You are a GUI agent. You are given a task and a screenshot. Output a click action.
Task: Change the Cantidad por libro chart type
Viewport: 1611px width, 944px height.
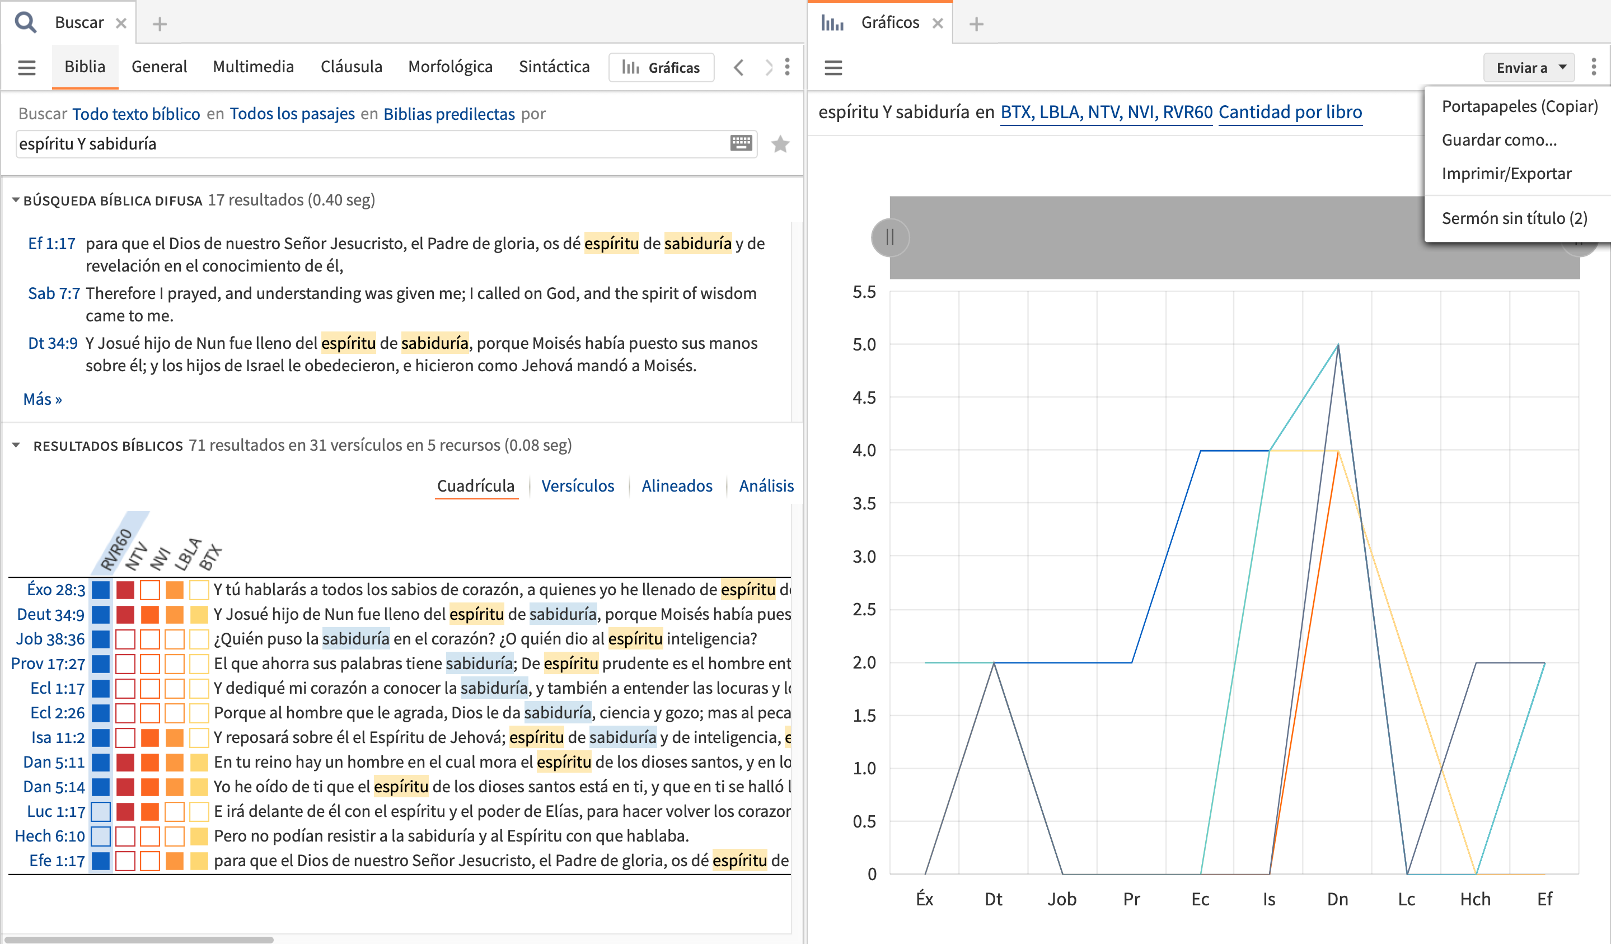1290,112
